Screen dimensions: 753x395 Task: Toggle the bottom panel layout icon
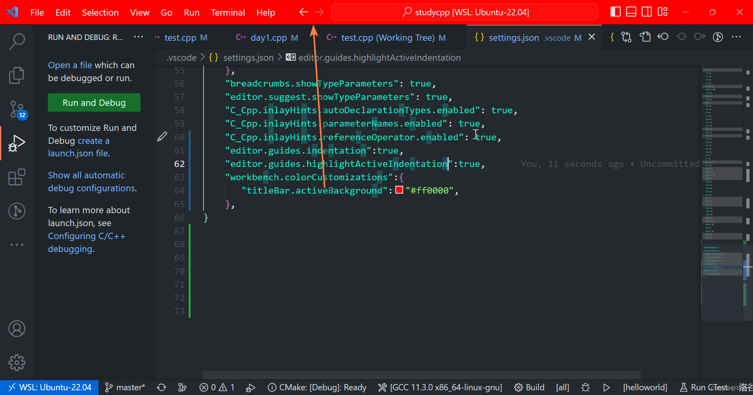[x=631, y=12]
